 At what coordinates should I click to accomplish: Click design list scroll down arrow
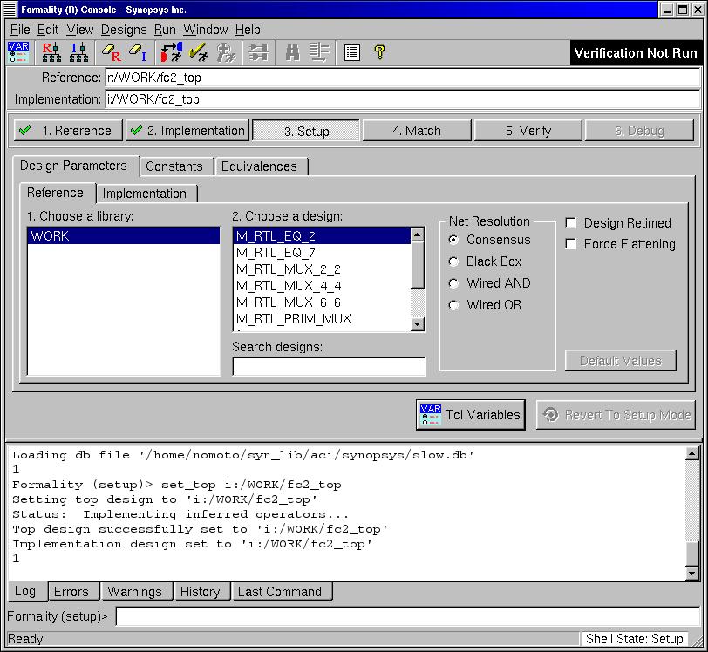point(418,323)
